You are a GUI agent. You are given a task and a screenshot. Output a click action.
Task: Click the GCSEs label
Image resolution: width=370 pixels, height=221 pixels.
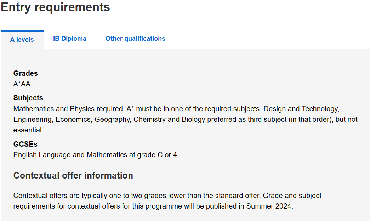[25, 144]
